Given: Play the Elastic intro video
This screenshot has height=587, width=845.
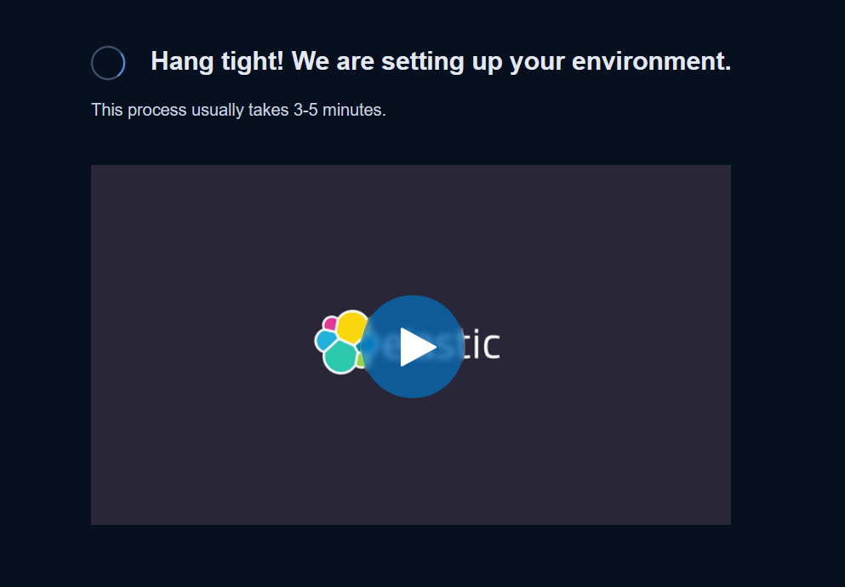Looking at the screenshot, I should click(412, 346).
